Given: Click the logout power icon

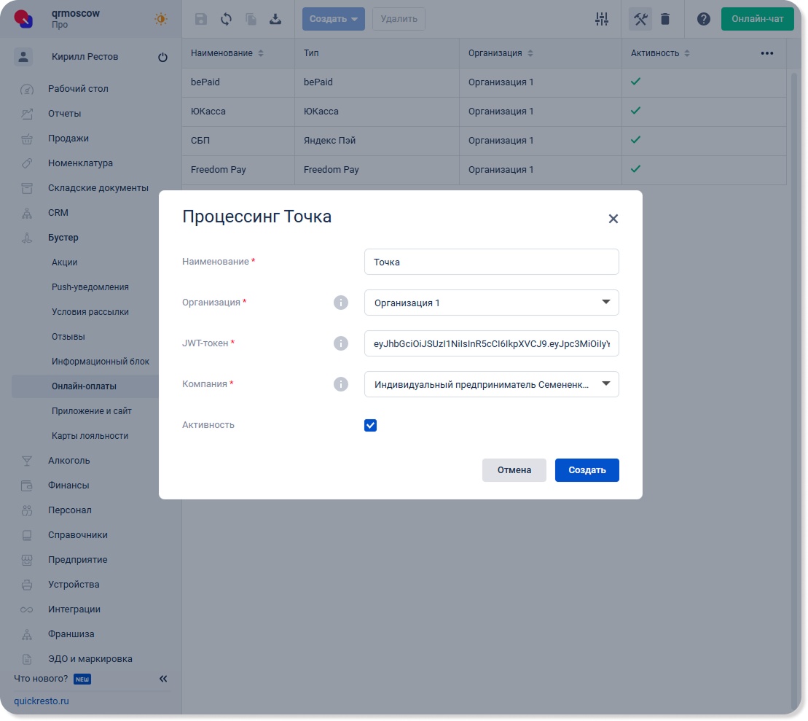Looking at the screenshot, I should tap(162, 58).
